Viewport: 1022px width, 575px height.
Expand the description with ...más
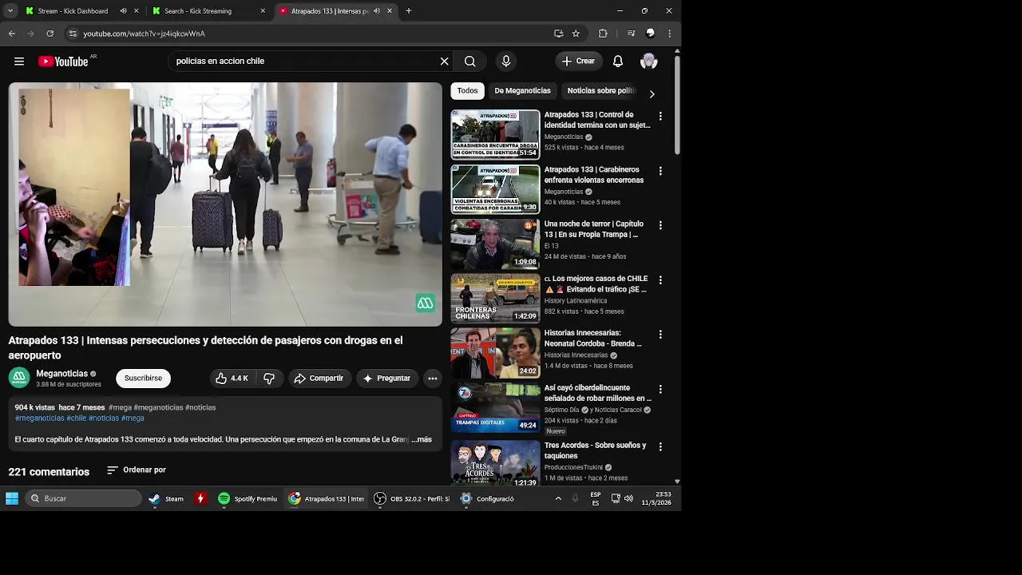point(422,440)
